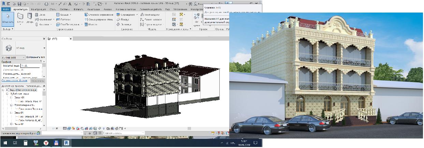Image resolution: width=424 pixels, height=148 pixels.
Task: Click the view scale 1:20 control
Action: (x=55, y=129)
